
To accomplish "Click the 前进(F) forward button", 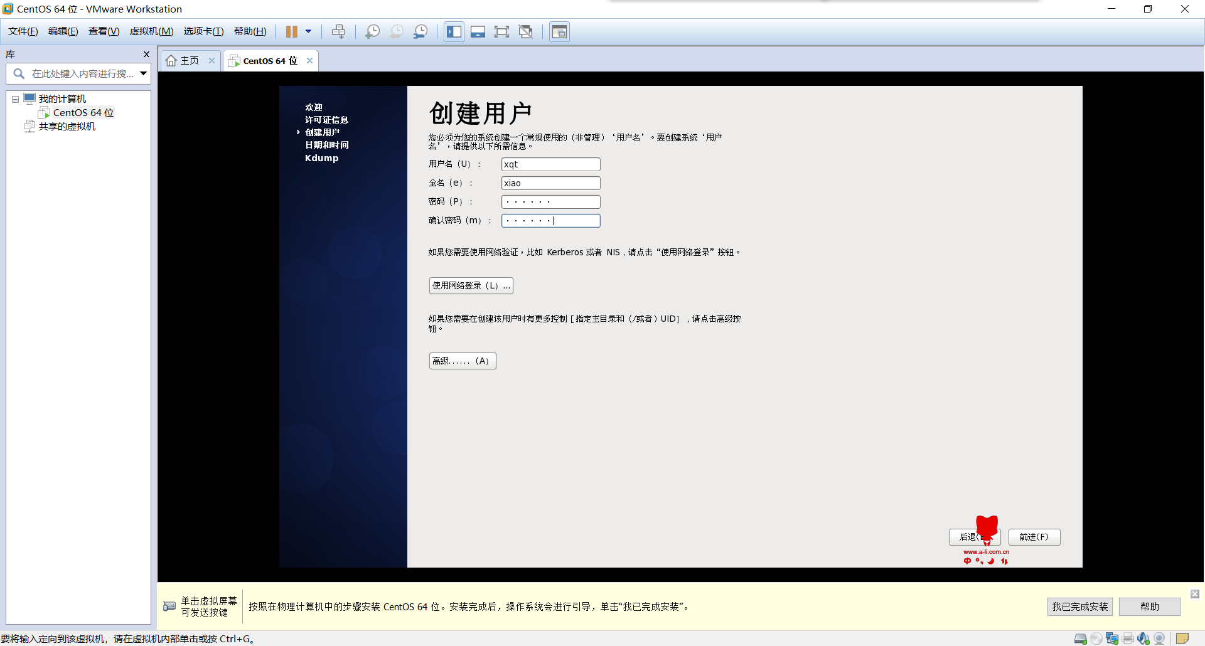I will click(1034, 537).
